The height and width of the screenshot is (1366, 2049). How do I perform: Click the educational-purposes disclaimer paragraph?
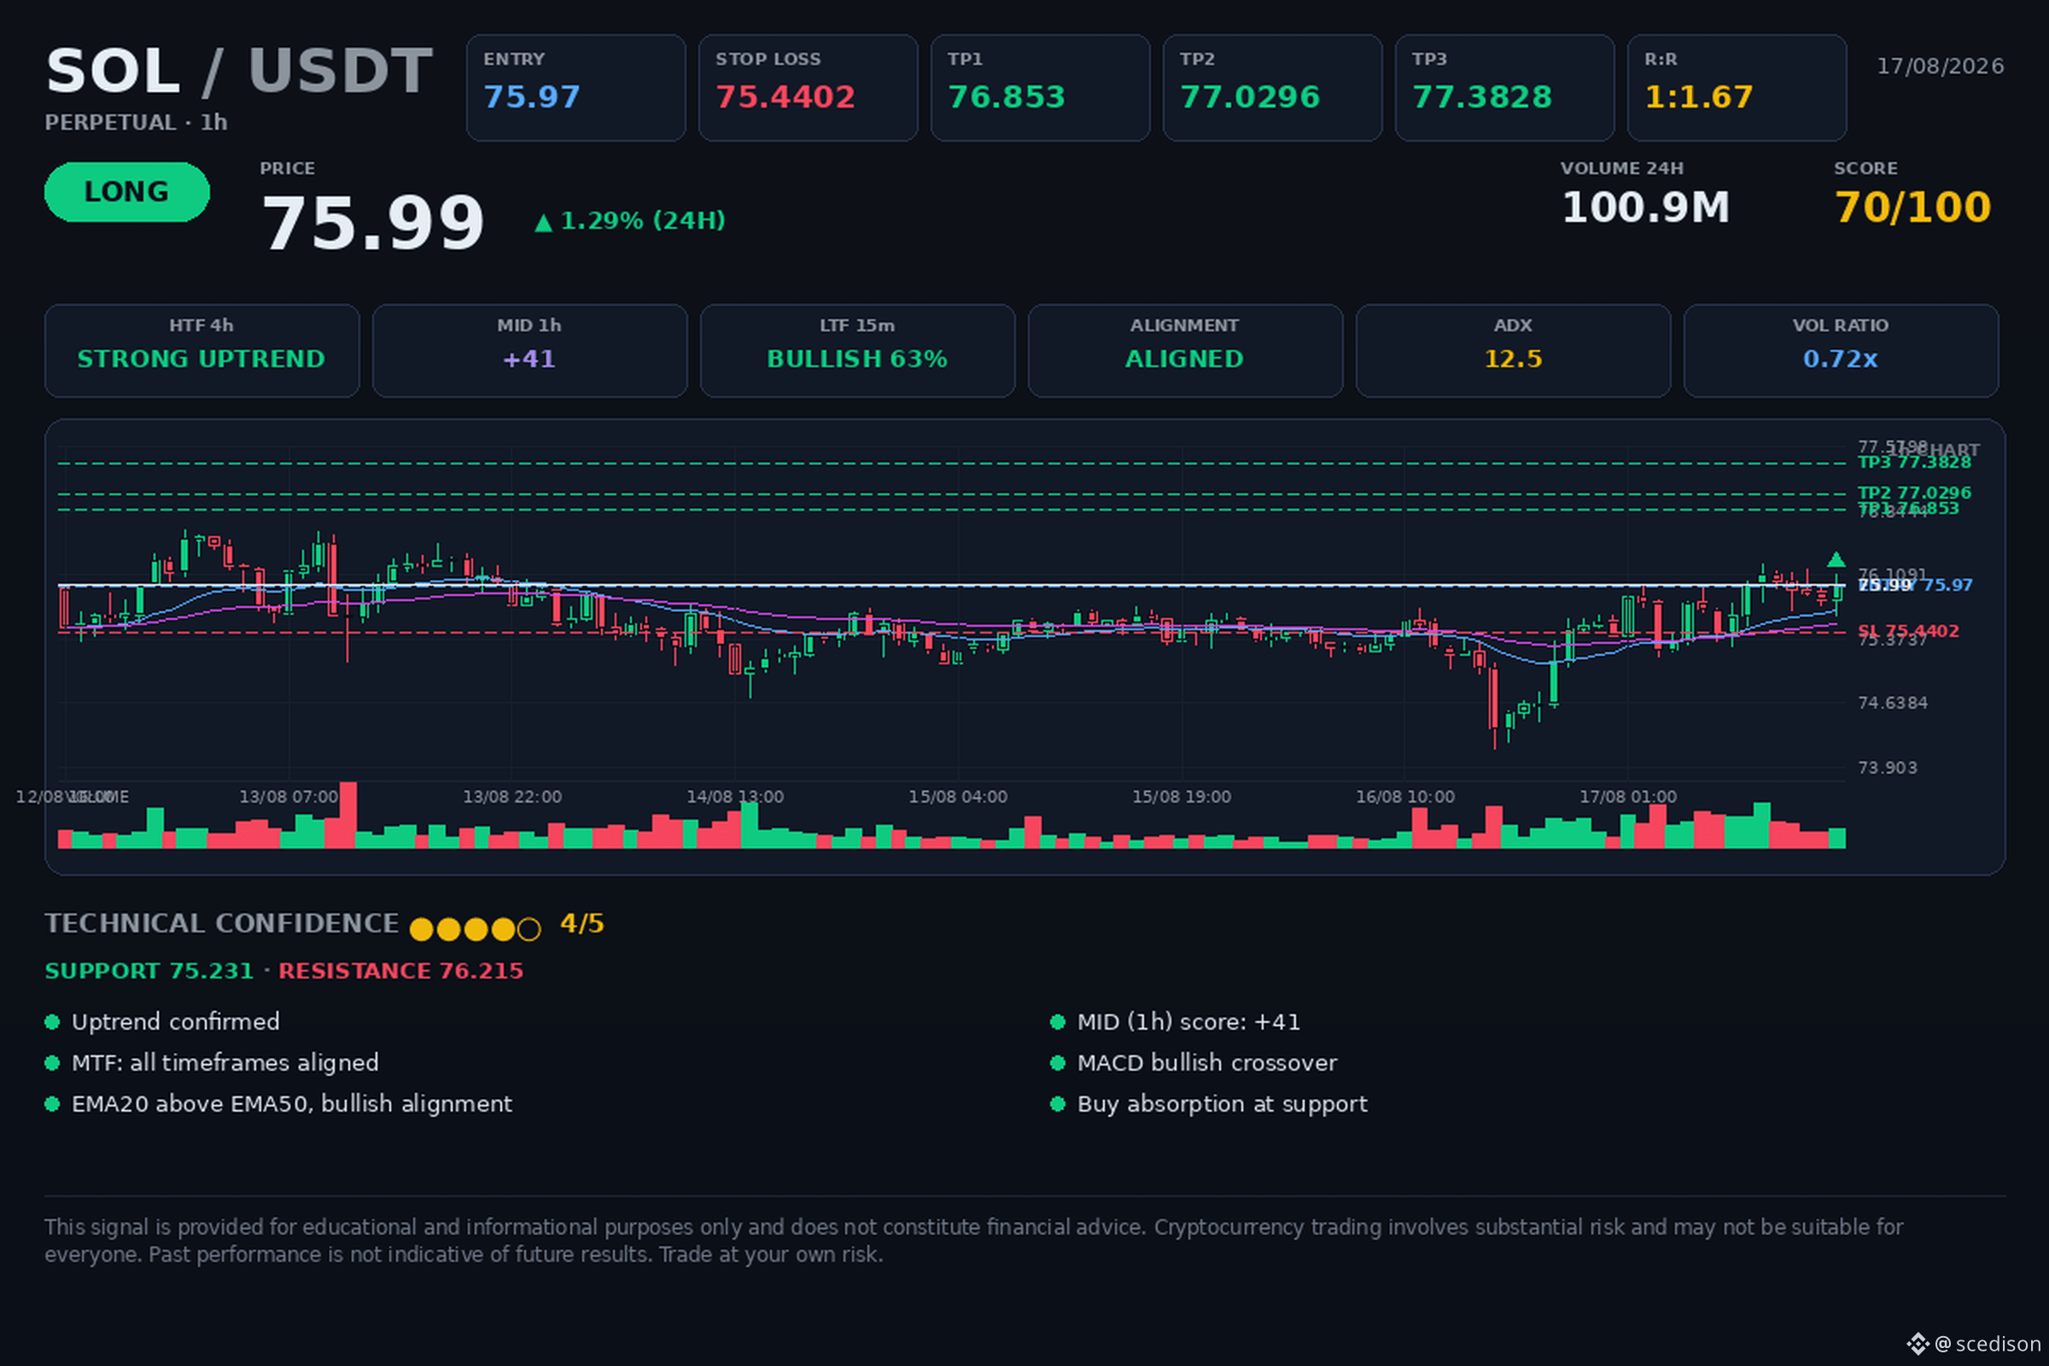pyautogui.click(x=974, y=1240)
